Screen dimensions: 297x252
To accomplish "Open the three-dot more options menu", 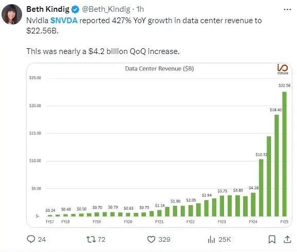I will point(287,9).
